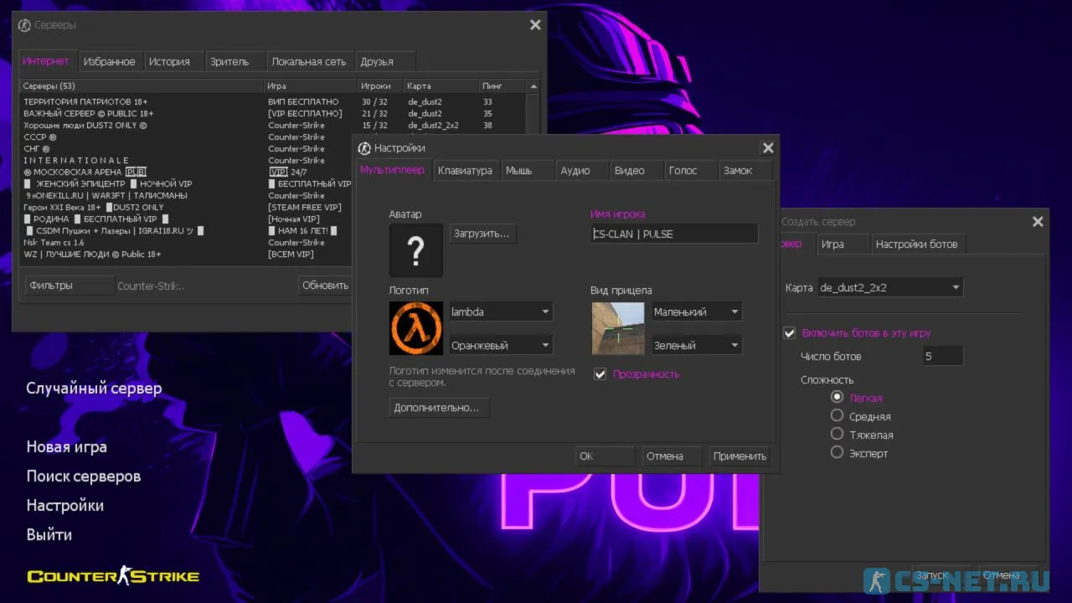Open Локальная сеть tab in servers window
The image size is (1072, 603).
(x=309, y=61)
